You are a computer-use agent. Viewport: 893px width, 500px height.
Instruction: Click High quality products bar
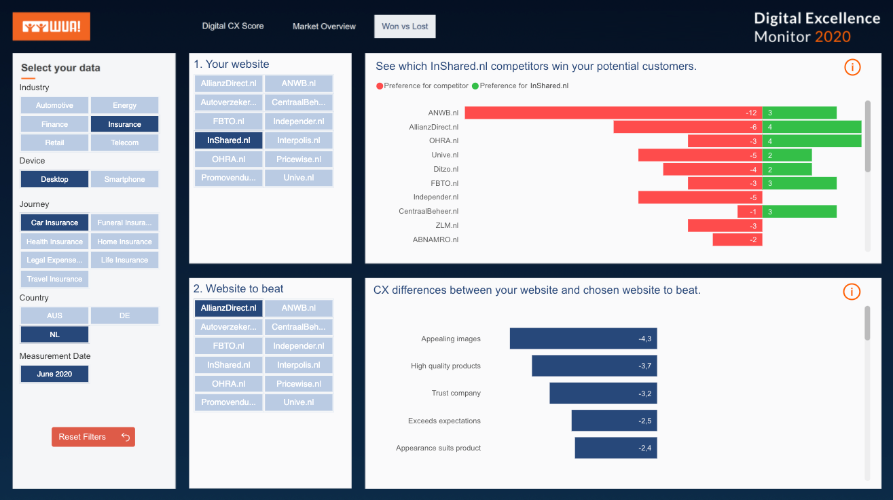[x=594, y=366]
